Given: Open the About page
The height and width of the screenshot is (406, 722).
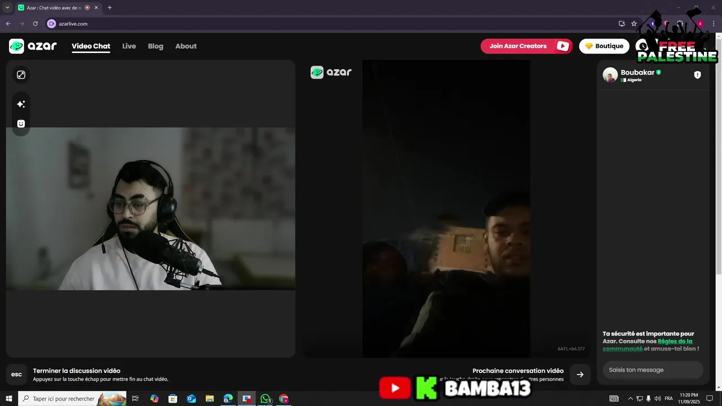Looking at the screenshot, I should point(186,46).
